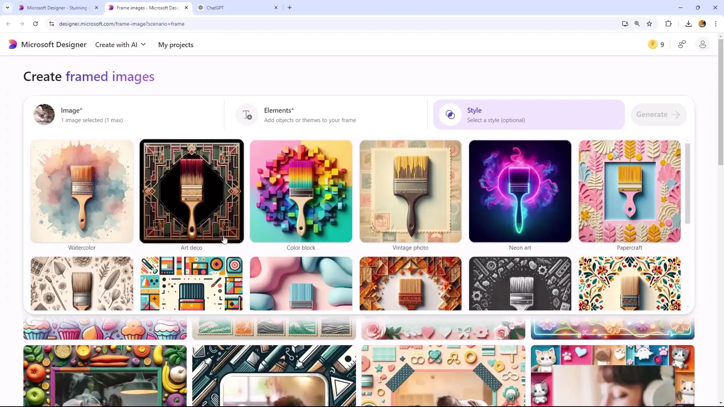Image resolution: width=724 pixels, height=407 pixels.
Task: Click the Microsoft Designer logo
Action: [x=12, y=45]
